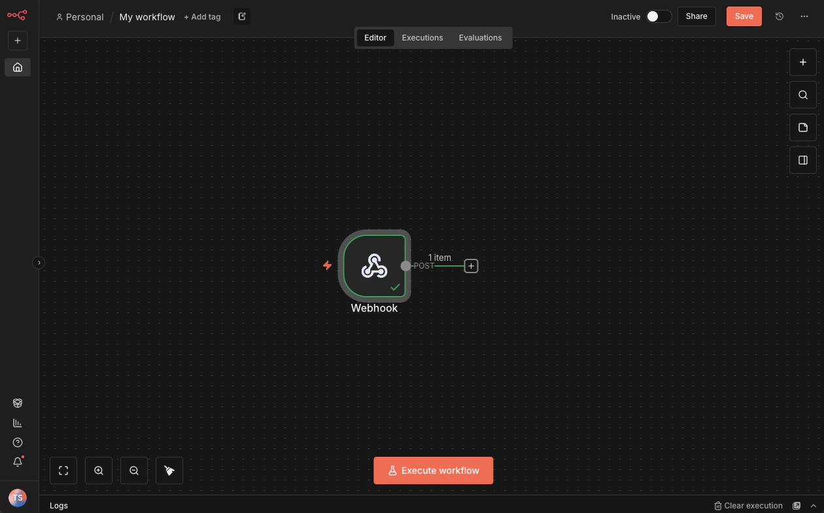Click the Webhook output connector dot
Screen dimensions: 824x513
pos(405,266)
